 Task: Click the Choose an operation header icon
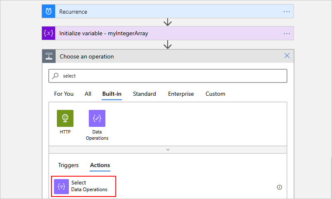click(x=49, y=56)
